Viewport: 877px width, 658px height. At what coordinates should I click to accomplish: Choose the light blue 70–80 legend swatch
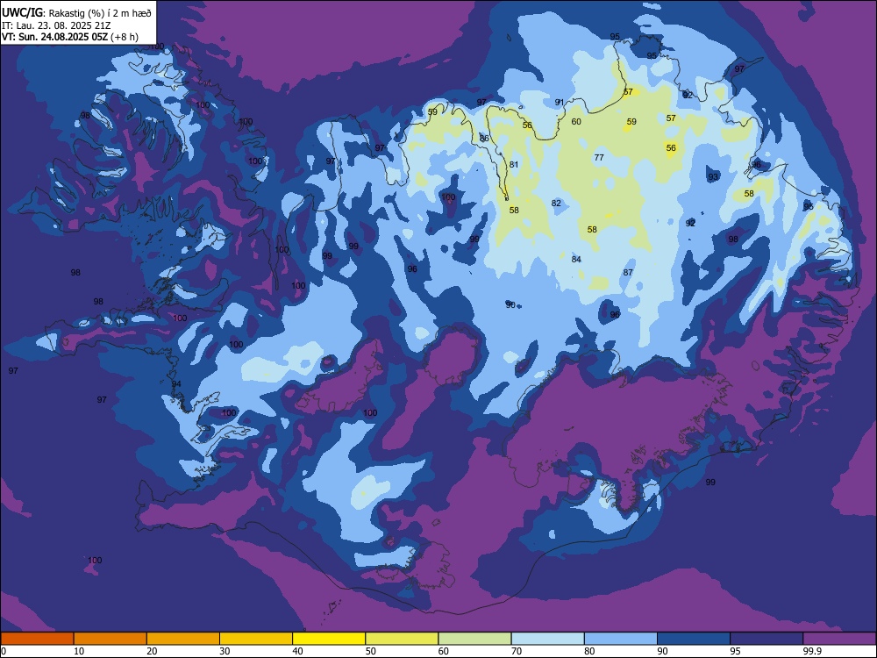pos(547,639)
